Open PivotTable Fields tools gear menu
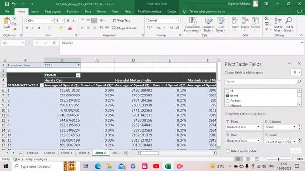 296,72
